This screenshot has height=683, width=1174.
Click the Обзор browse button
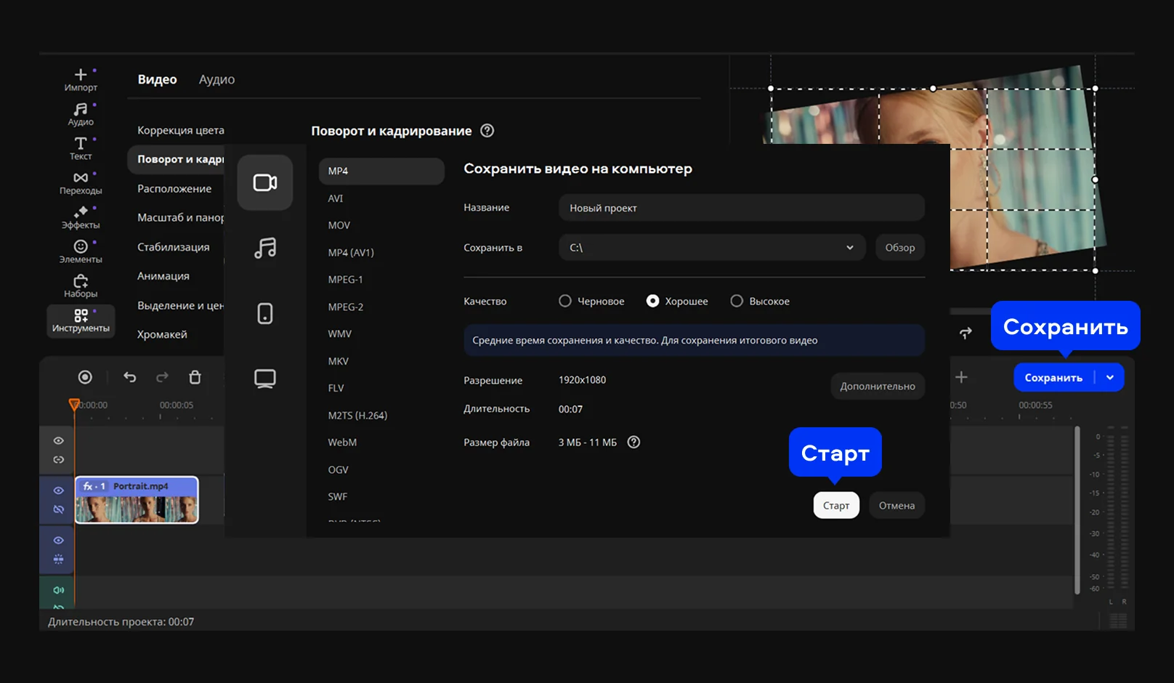(899, 248)
